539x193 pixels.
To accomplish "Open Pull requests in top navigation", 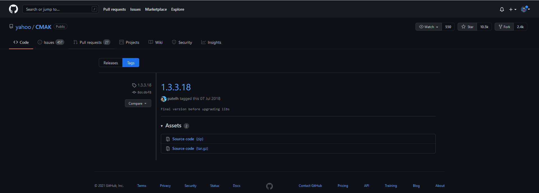I will click(115, 9).
